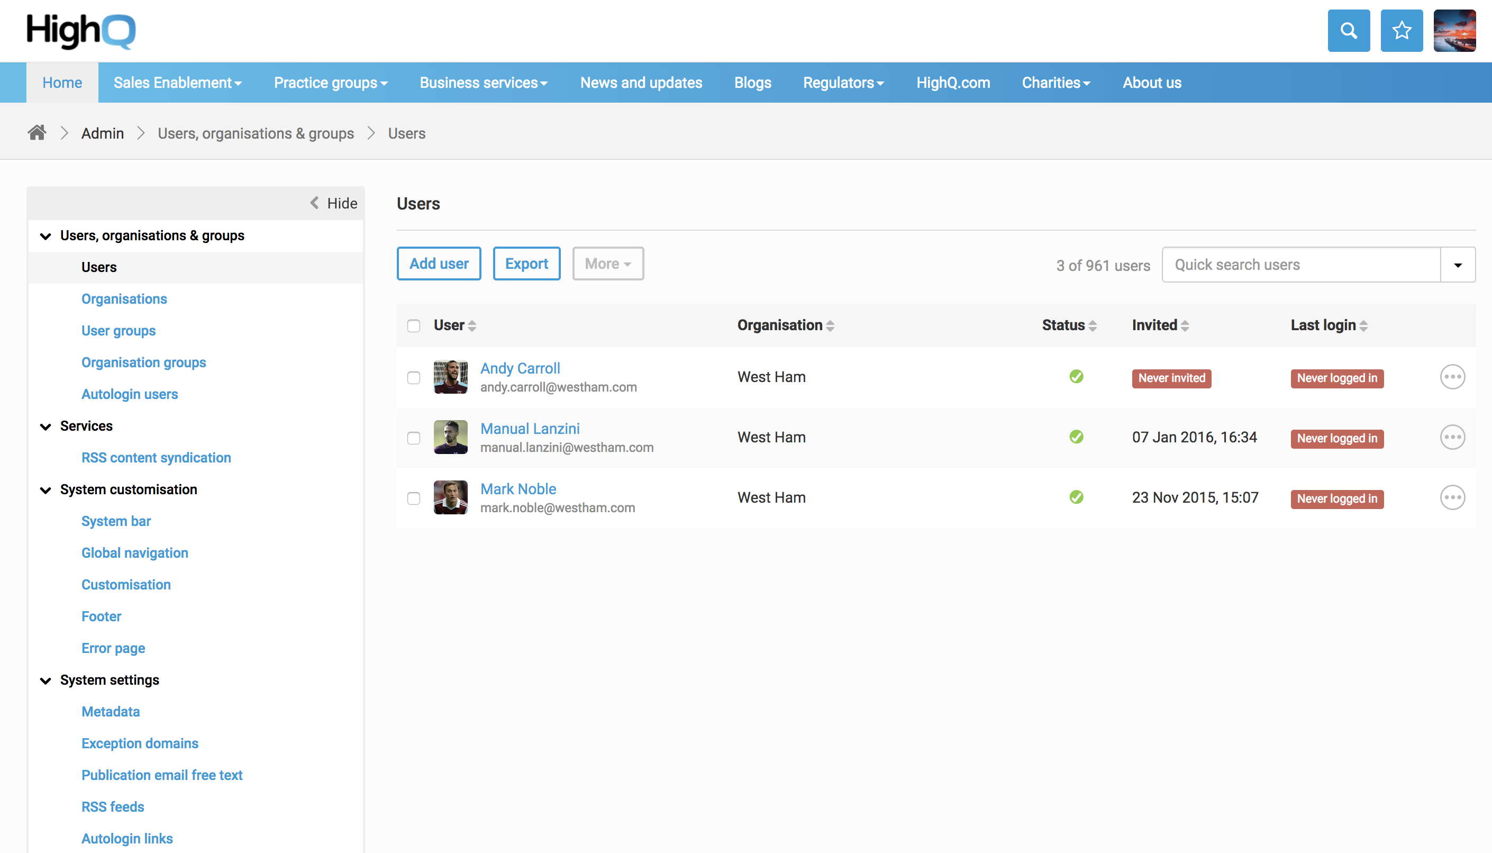
Task: Open Business services dropdown menu
Action: point(483,83)
